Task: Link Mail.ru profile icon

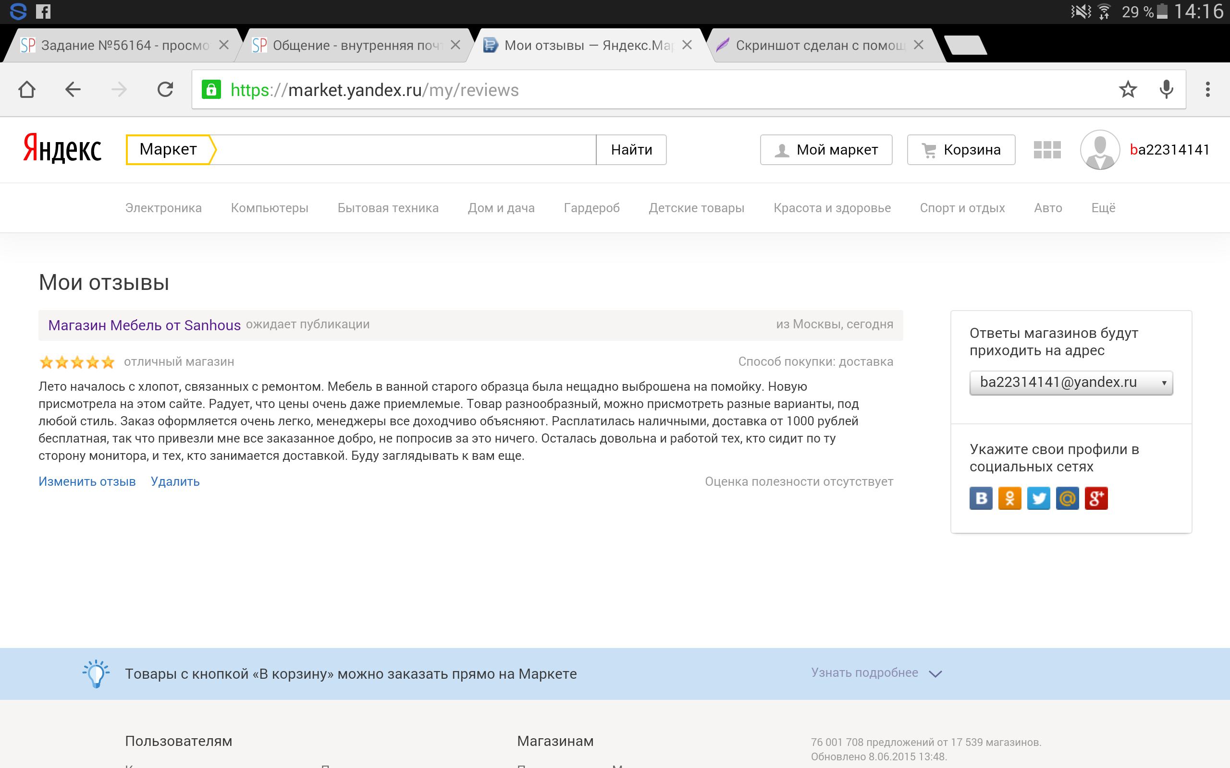Action: click(x=1067, y=498)
